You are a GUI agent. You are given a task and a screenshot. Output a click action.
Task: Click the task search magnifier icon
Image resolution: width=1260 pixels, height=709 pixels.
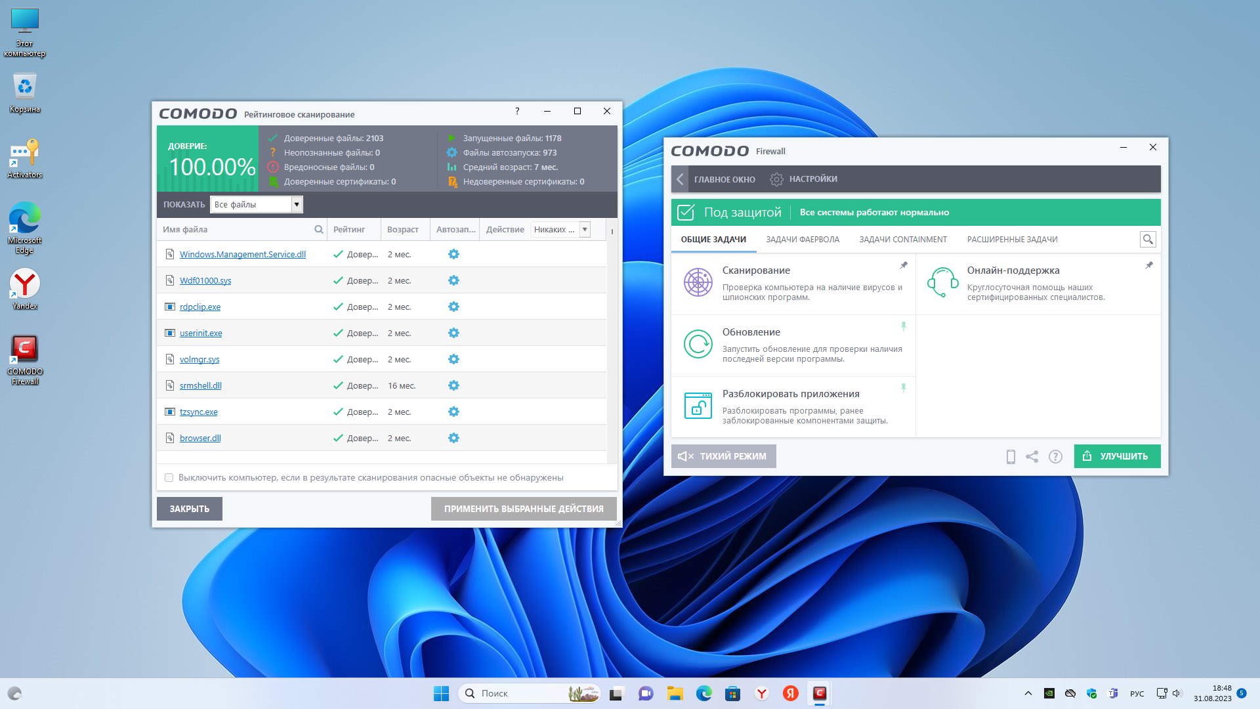click(1148, 240)
